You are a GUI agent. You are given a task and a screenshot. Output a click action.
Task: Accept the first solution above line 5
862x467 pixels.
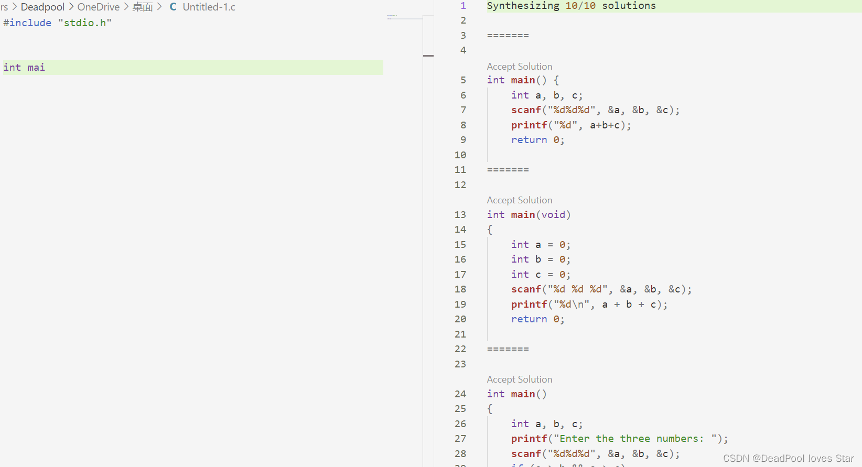[519, 67]
